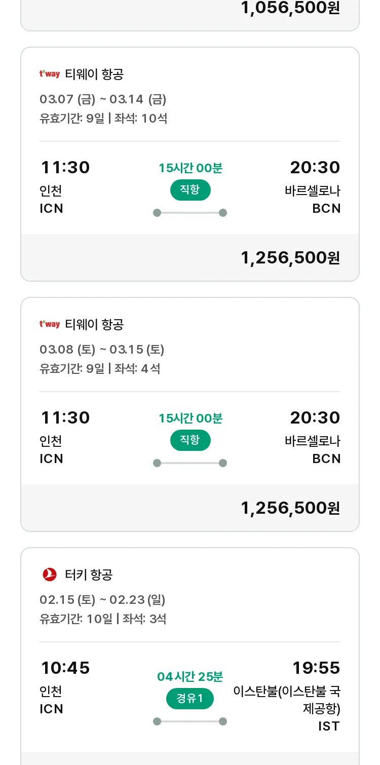This screenshot has height=765, width=380.
Task: Click the 터키 항공 airline name
Action: pyautogui.click(x=89, y=575)
